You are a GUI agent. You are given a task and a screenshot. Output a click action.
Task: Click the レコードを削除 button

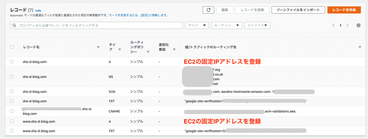pyautogui.click(x=252, y=10)
